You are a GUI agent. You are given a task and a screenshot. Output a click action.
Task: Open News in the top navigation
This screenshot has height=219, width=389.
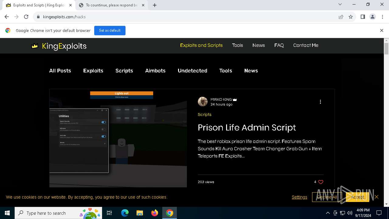click(259, 45)
